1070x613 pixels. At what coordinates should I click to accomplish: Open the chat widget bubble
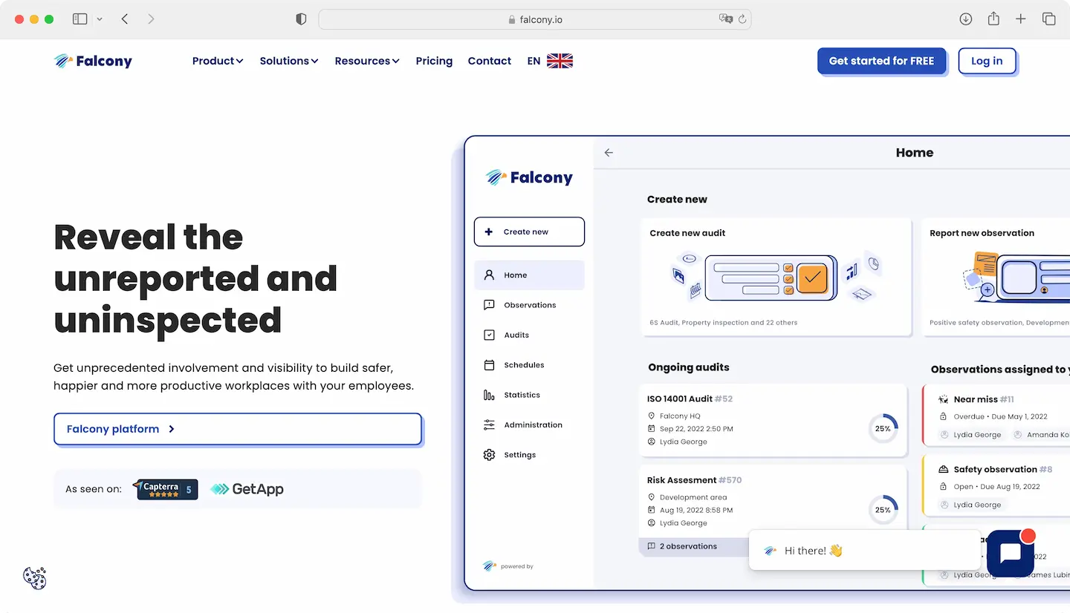click(1010, 553)
